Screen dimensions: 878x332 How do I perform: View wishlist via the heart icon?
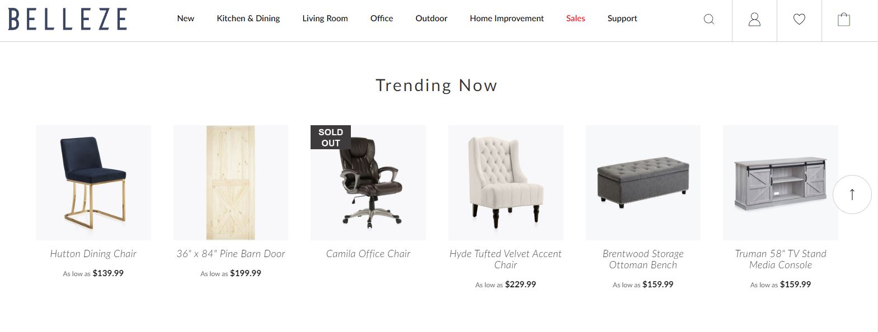(799, 20)
